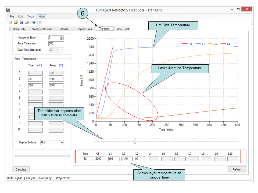Screen dimensions: 258x193
Task: Increase Number of Entry with up arrow
Action: (x=62, y=37)
